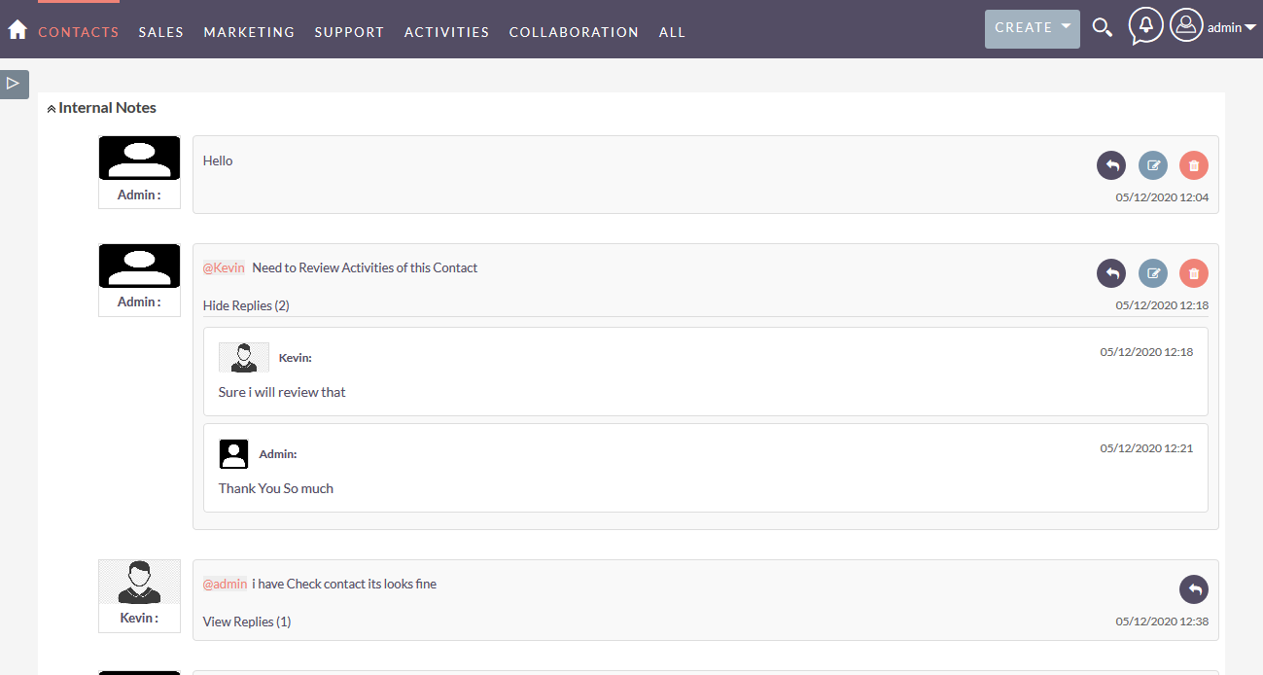Click Admin's avatar beside the '@Kevin' note
The width and height of the screenshot is (1263, 675).
[139, 266]
